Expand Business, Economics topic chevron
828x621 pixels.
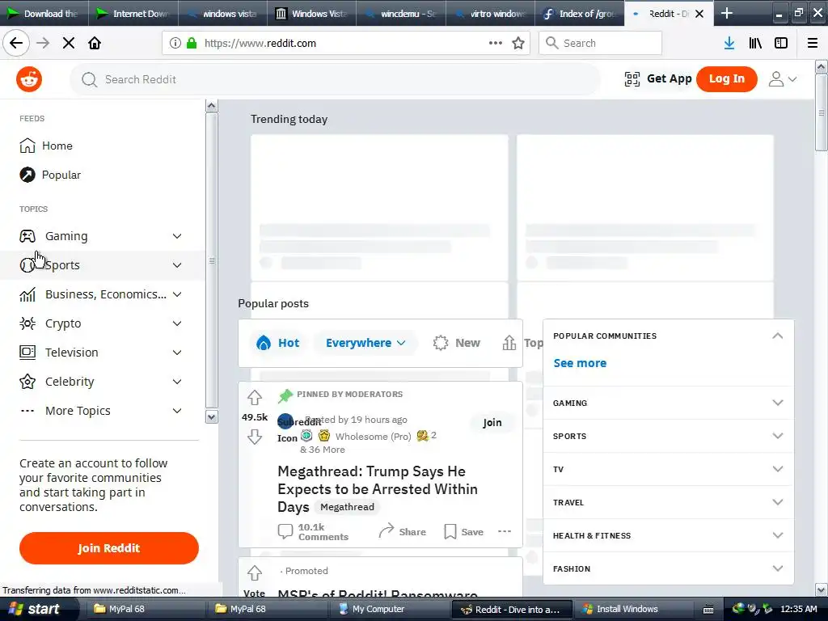click(177, 294)
